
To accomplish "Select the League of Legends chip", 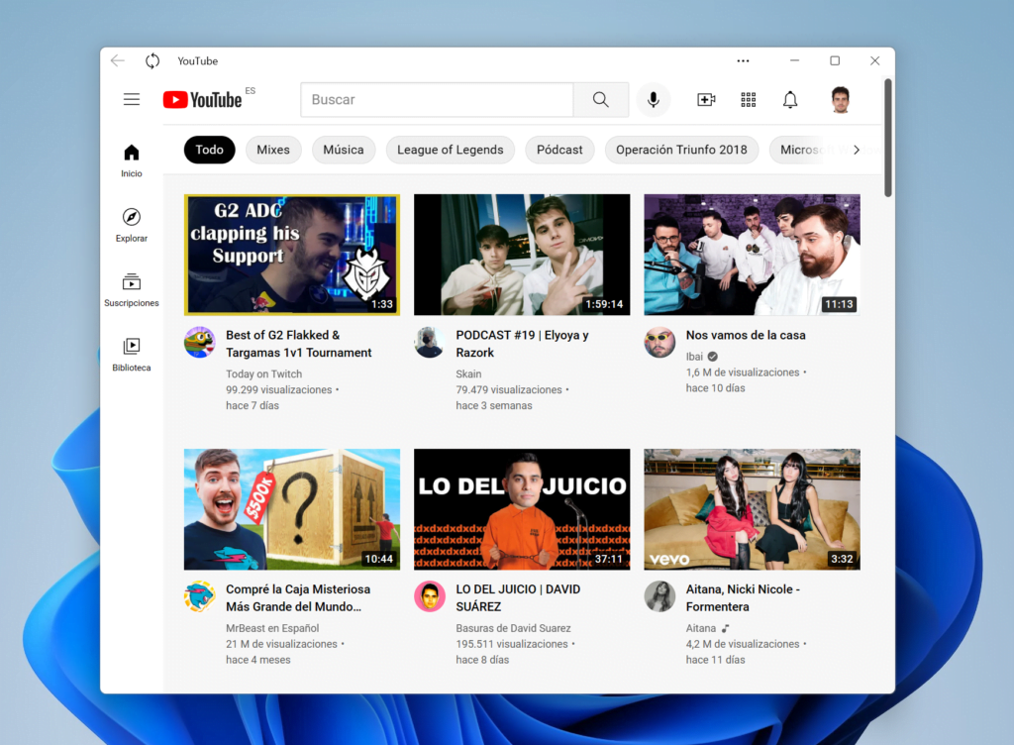I will click(451, 150).
